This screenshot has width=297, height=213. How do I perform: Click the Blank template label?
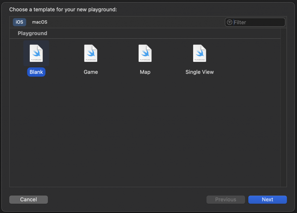[36, 72]
